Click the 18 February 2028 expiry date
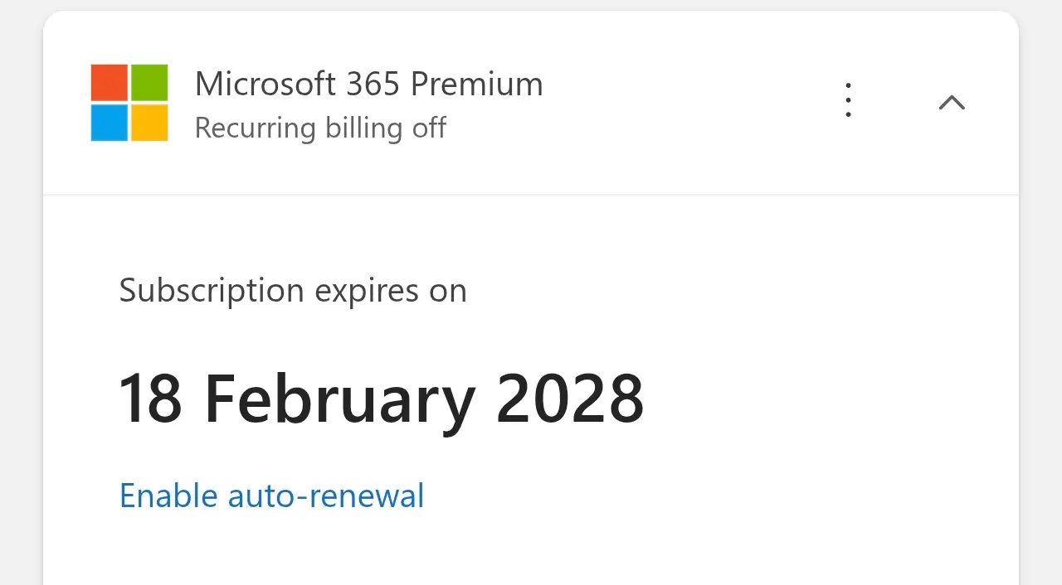The height and width of the screenshot is (585, 1062). (382, 399)
